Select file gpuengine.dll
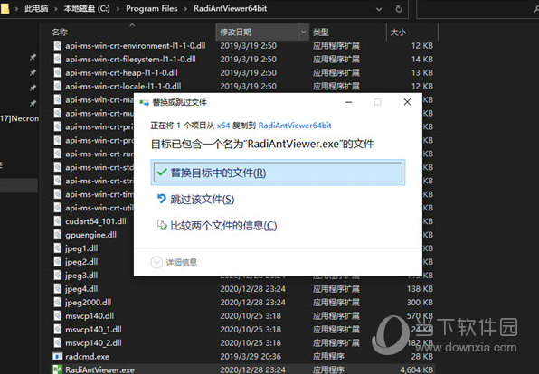 coord(90,235)
